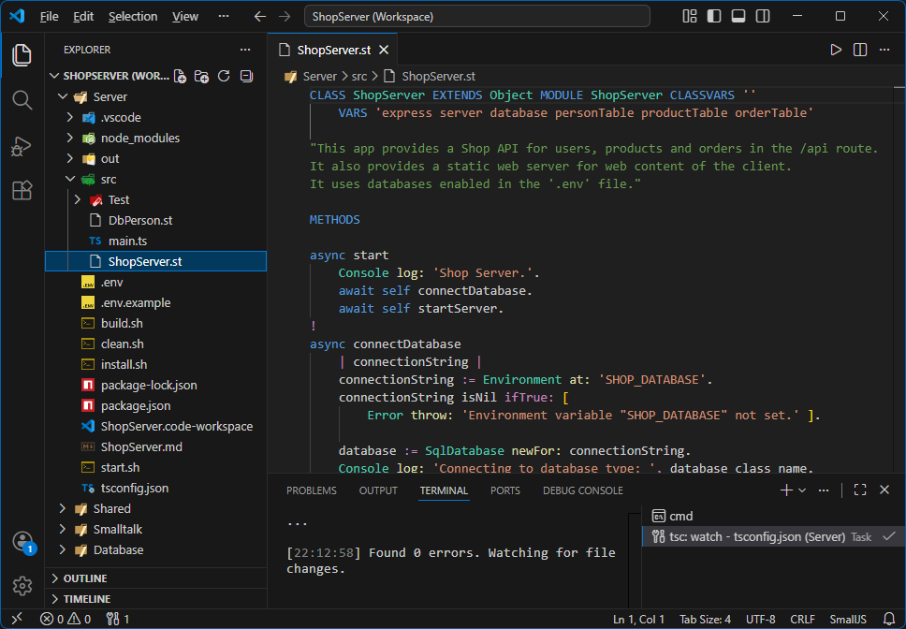The width and height of the screenshot is (906, 629).
Task: Click New File icon in Explorer header
Action: tap(181, 76)
